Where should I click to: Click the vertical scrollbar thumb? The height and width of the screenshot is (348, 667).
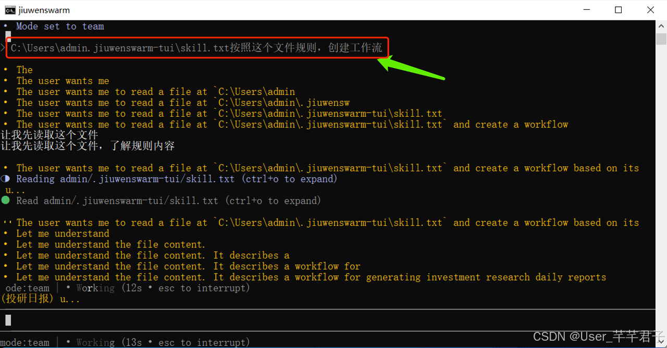coord(661,39)
